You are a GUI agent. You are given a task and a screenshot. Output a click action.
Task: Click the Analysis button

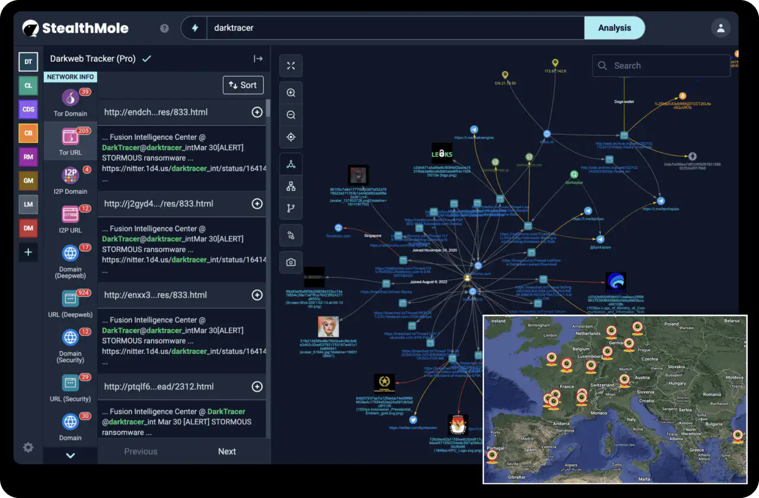tap(614, 28)
